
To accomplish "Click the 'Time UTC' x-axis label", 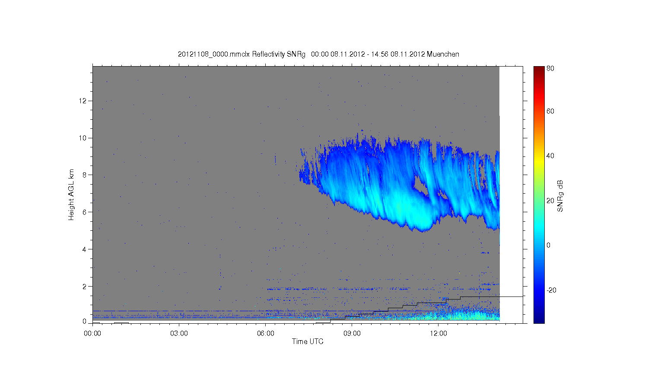I will pyautogui.click(x=308, y=341).
